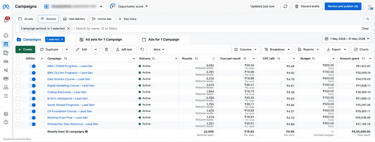This screenshot has width=375, height=142.
Task: Click the delete trash icon in toolbar
Action: click(x=107, y=49)
